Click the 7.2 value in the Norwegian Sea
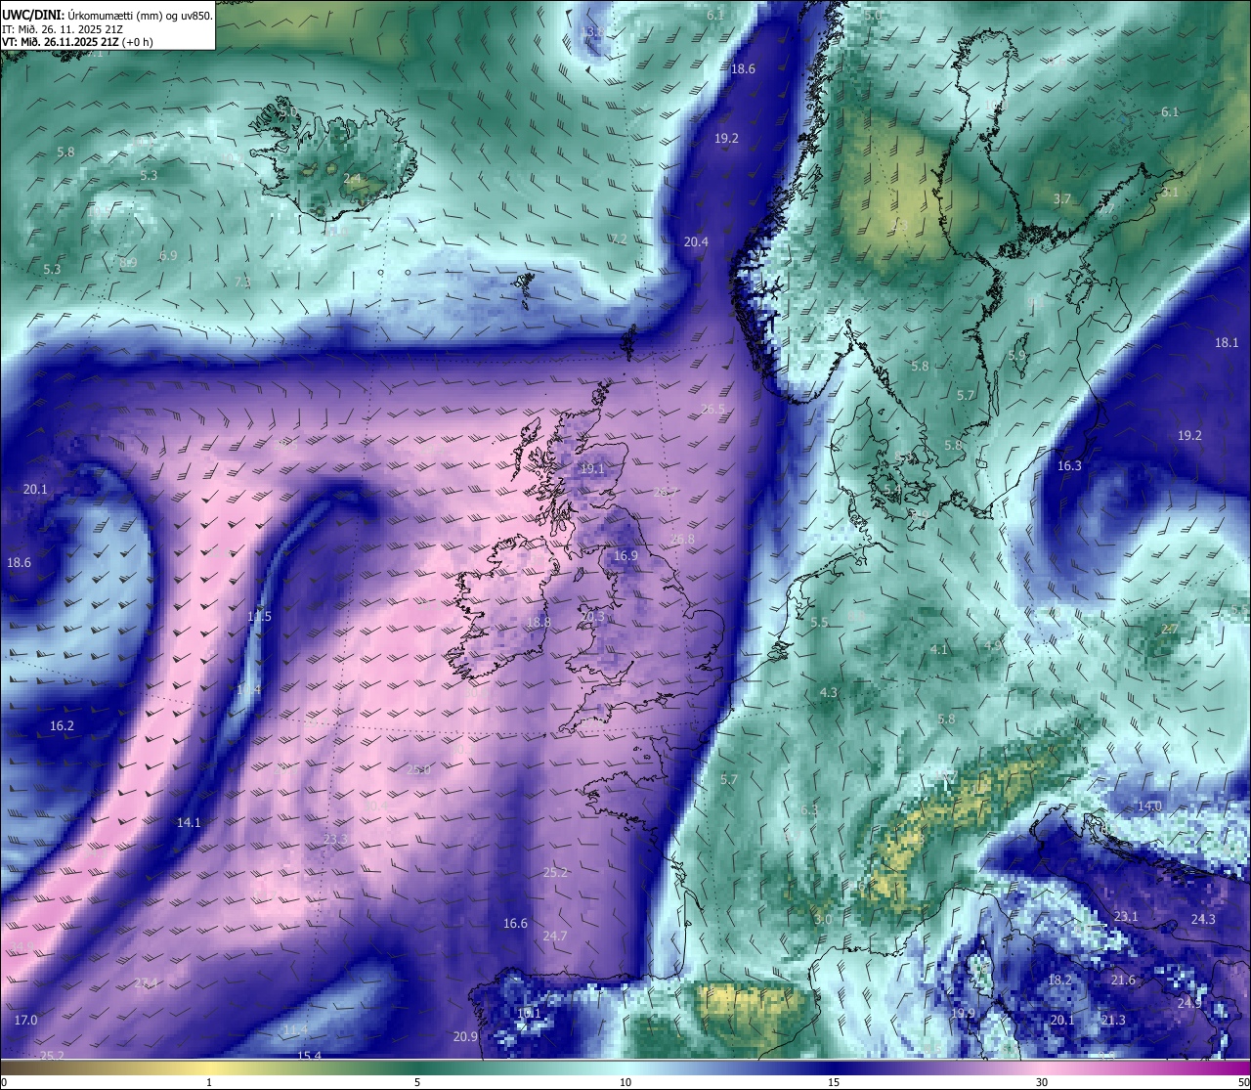The image size is (1251, 1090). pos(619,239)
